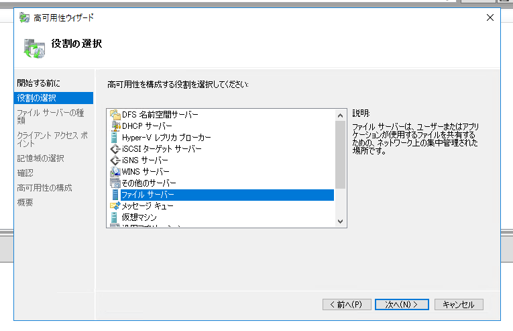Select the メッセージ キュー role
Image resolution: width=513 pixels, height=331 pixels.
tap(148, 206)
